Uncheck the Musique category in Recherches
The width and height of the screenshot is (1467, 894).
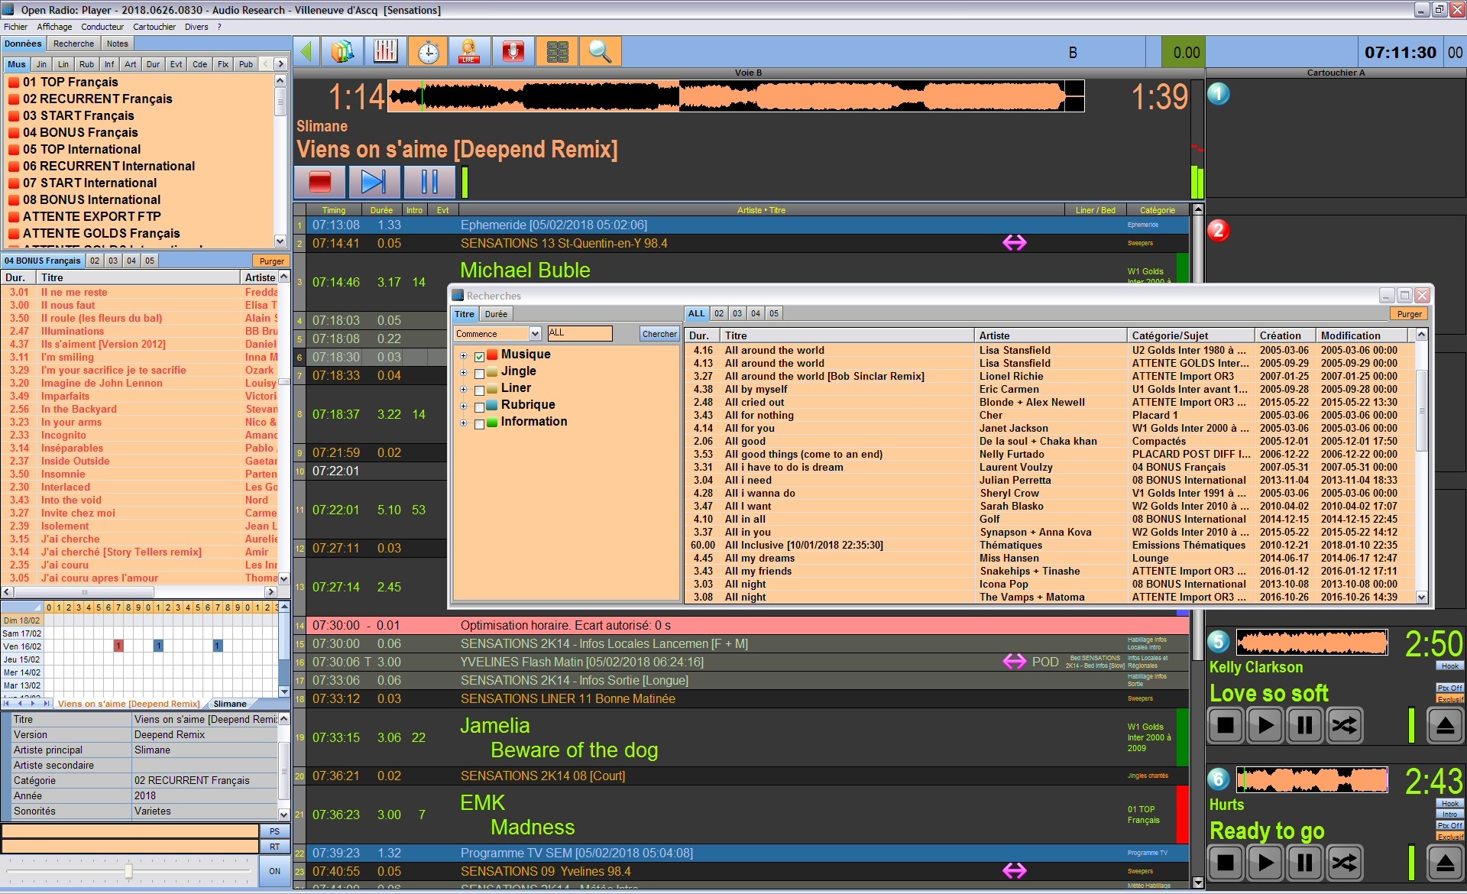coord(479,356)
